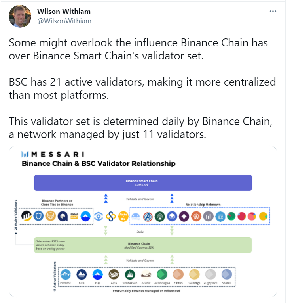Click the Messari logo in the chart
Image resolution: width=292 pixels, height=303 pixels.
tap(53, 154)
